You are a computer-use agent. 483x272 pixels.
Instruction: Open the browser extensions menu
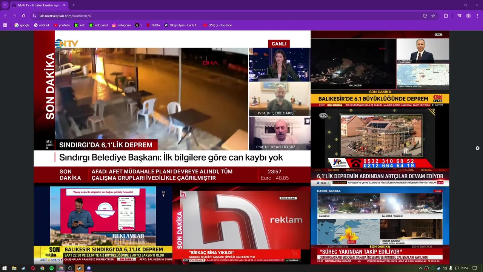pyautogui.click(x=446, y=16)
